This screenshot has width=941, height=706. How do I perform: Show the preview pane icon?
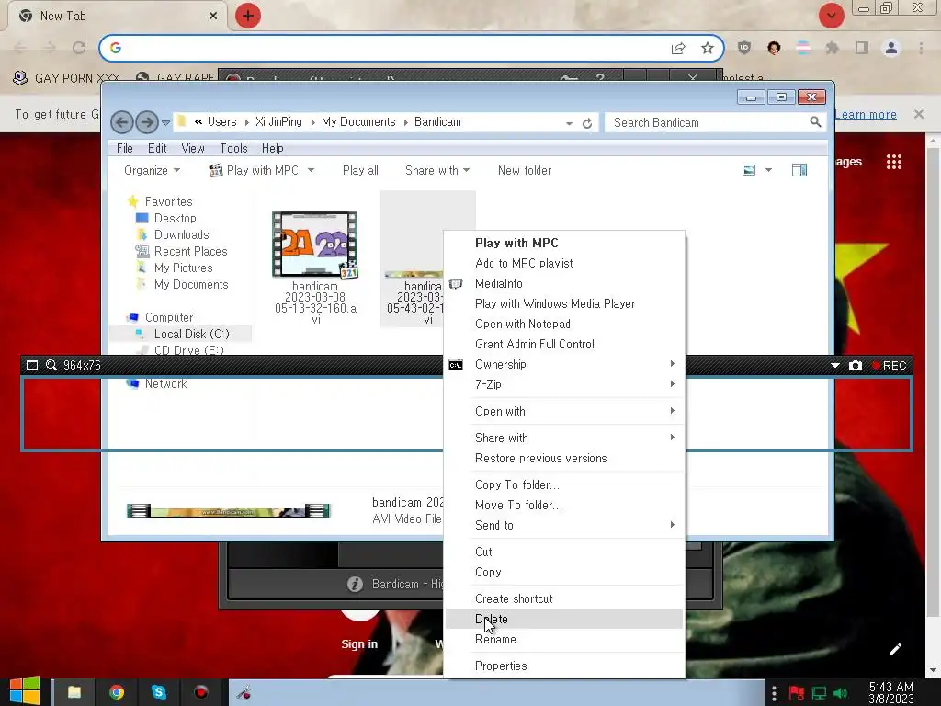click(799, 170)
